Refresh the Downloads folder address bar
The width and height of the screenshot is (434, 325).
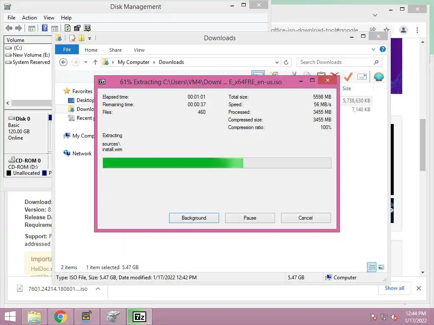click(286, 62)
